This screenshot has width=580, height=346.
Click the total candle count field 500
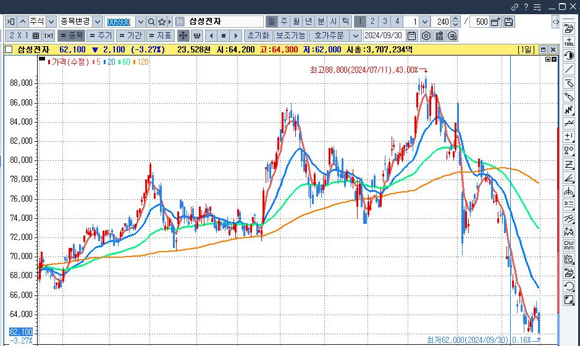[480, 22]
